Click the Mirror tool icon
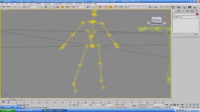The width and height of the screenshot is (200, 112). 151,7
